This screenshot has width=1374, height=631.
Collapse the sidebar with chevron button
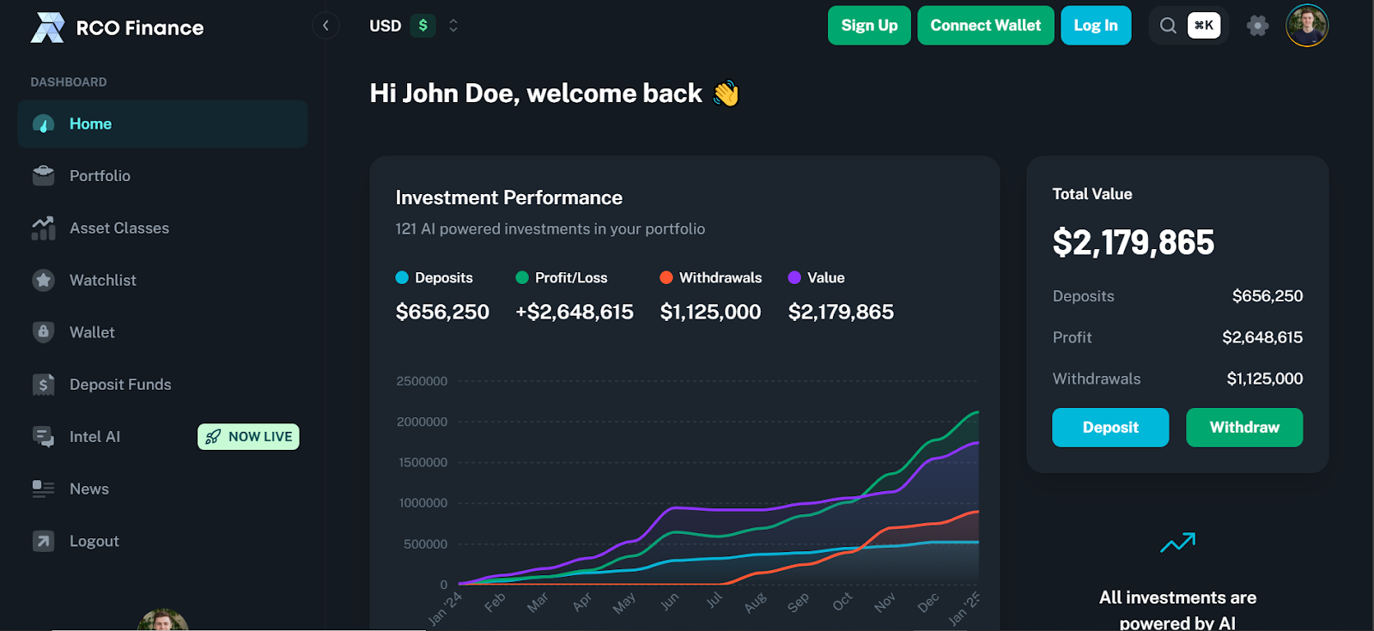pos(325,26)
